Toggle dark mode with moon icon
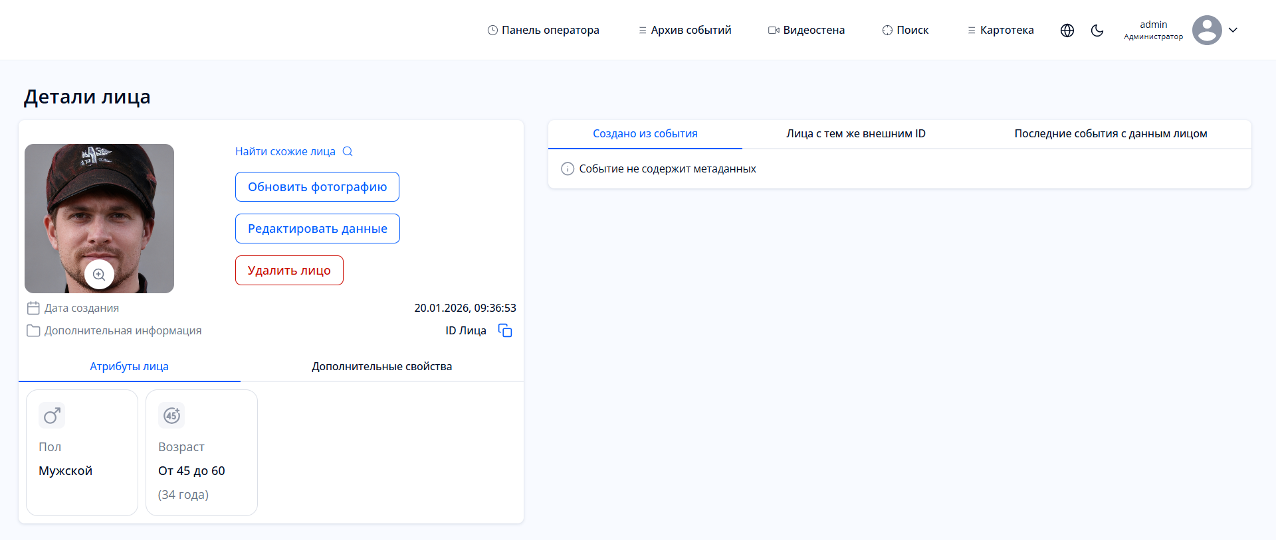Viewport: 1276px width, 540px height. (1097, 31)
